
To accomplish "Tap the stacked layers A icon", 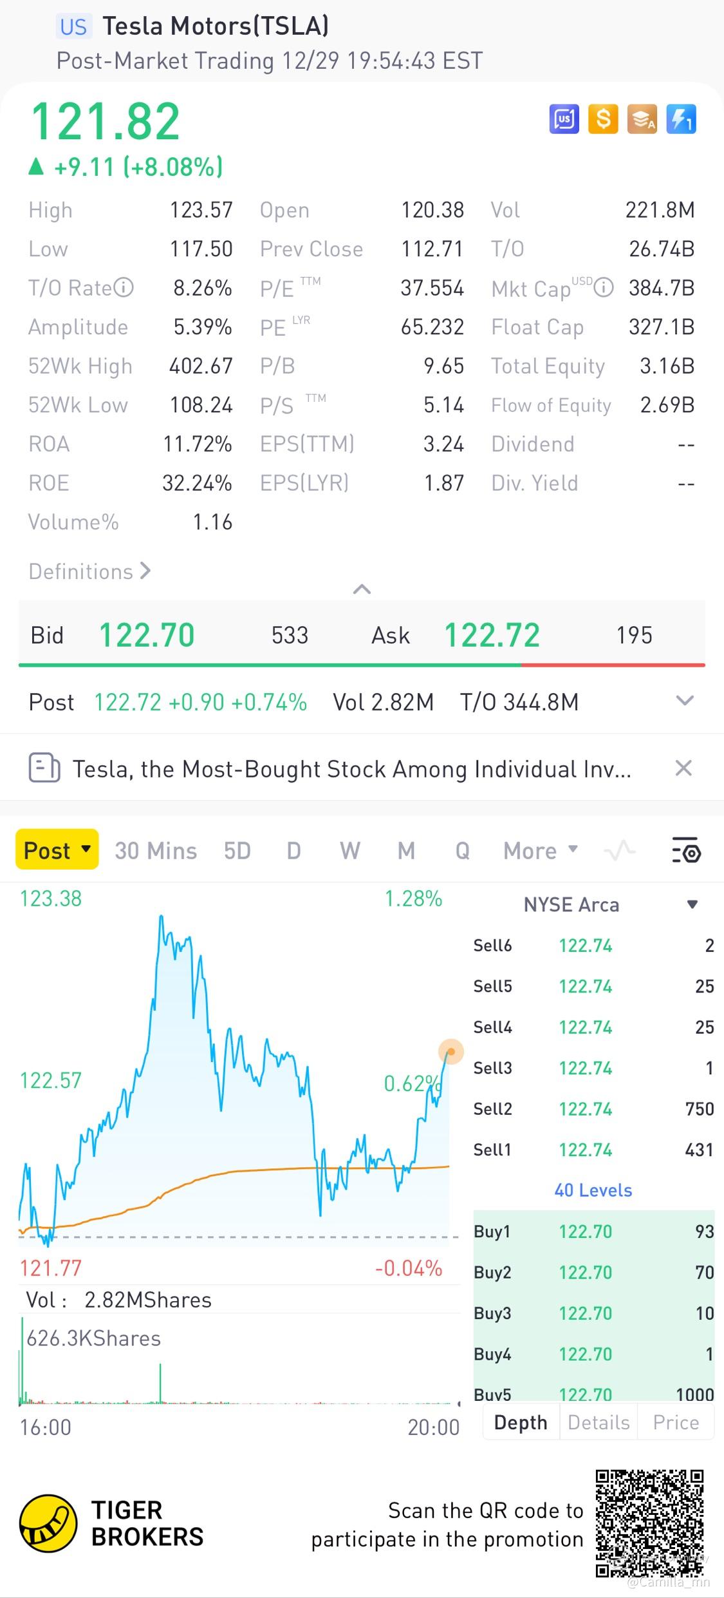I will point(642,119).
